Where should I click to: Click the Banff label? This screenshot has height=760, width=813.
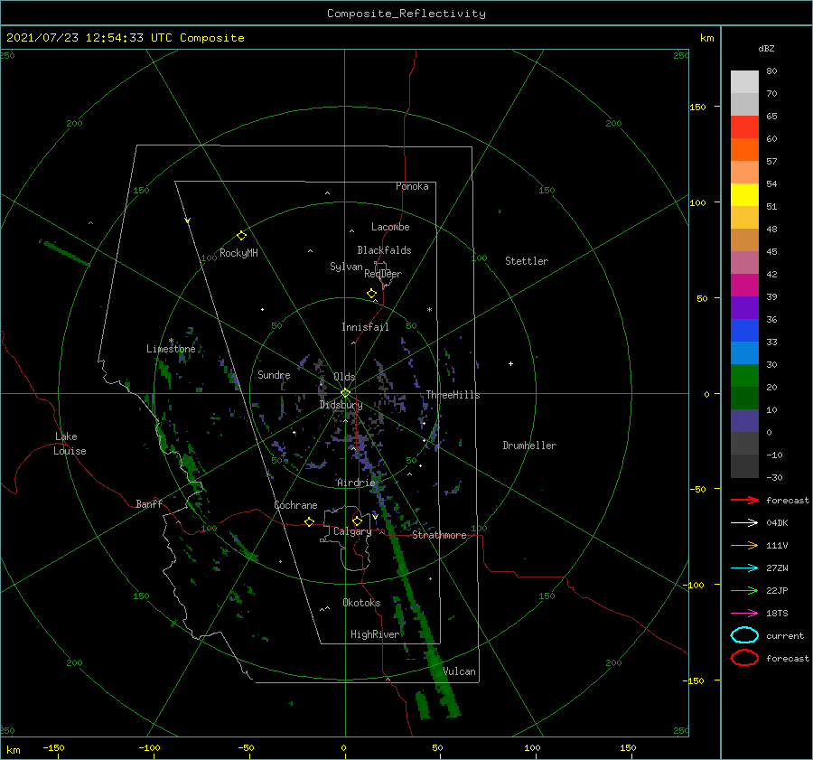click(149, 503)
